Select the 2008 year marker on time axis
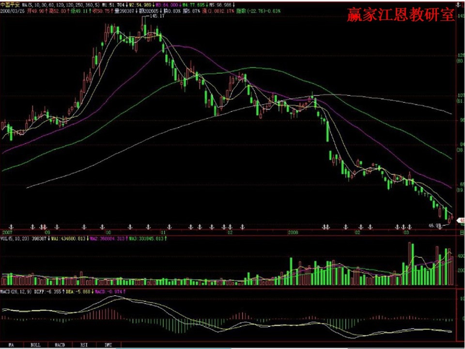465x349 pixels. [293, 233]
